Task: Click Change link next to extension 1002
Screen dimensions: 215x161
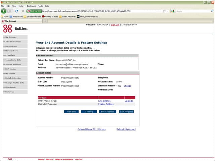Action: (127, 86)
